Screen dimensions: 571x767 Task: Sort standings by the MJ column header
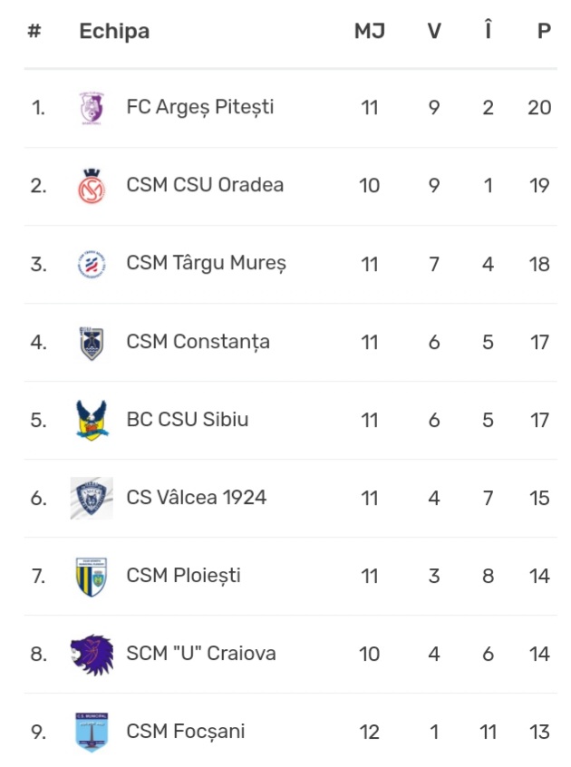[x=370, y=31]
